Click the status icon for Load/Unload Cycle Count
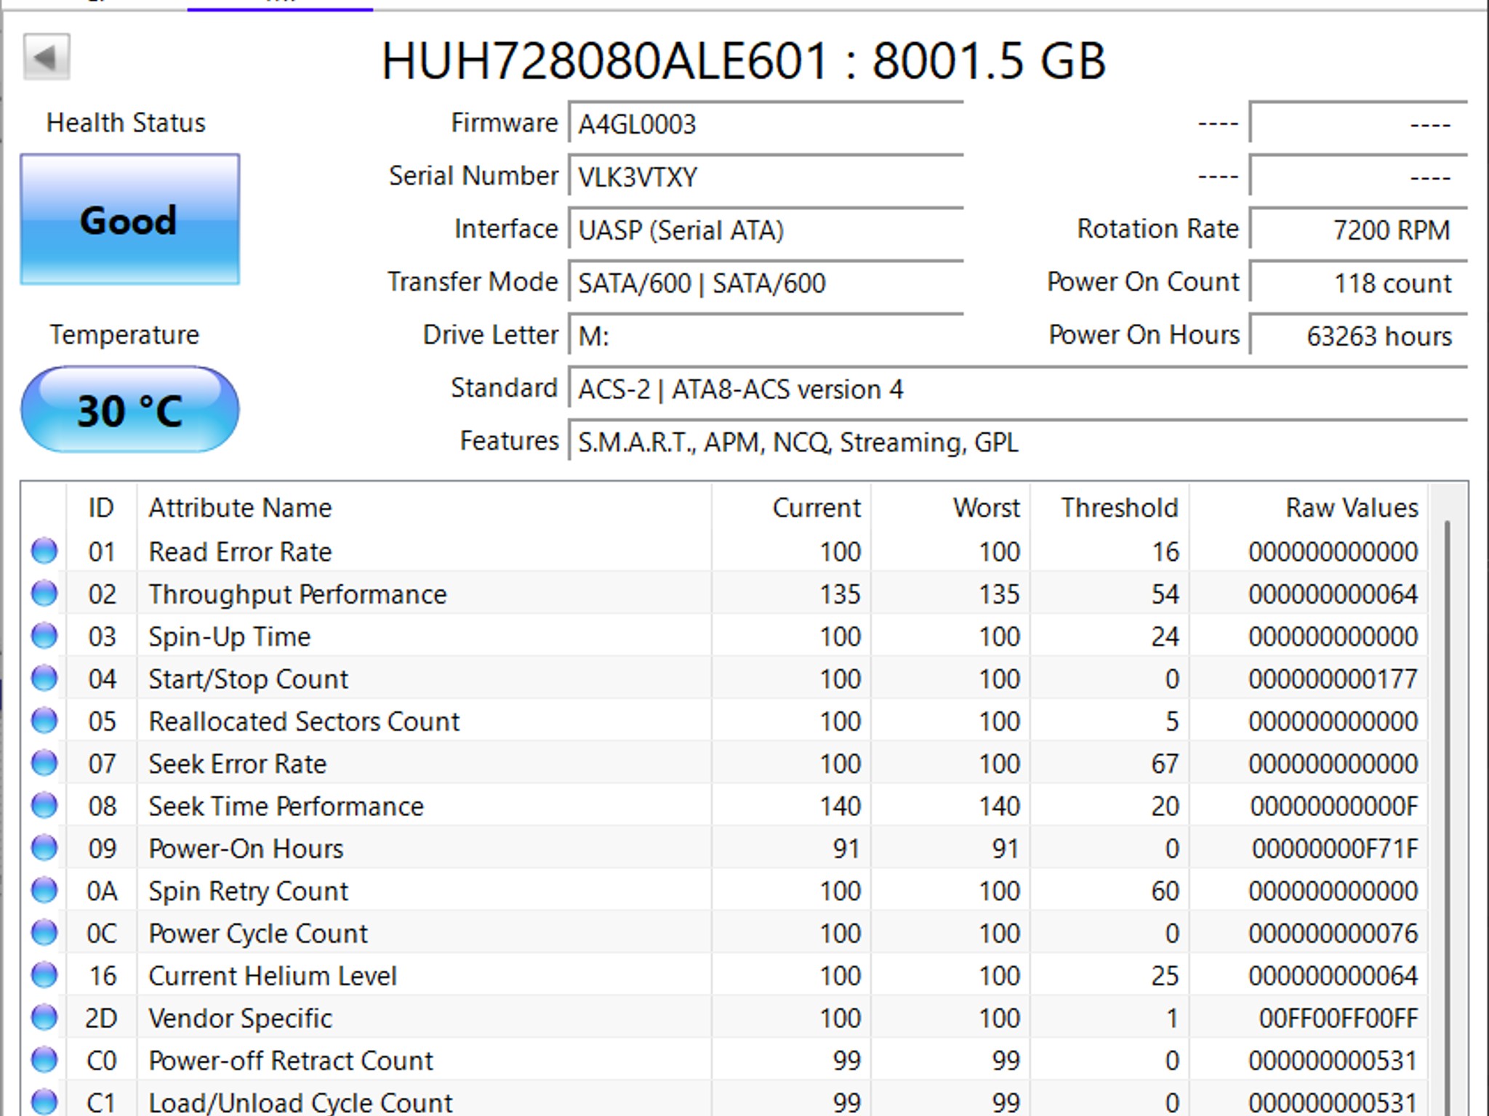 (x=44, y=1102)
